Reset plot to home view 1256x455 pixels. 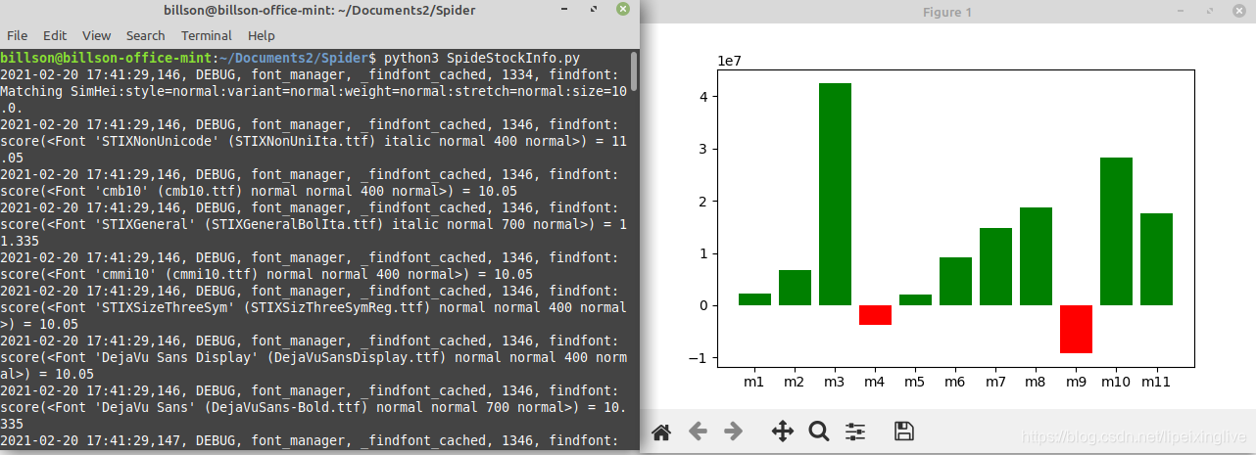[x=661, y=432]
